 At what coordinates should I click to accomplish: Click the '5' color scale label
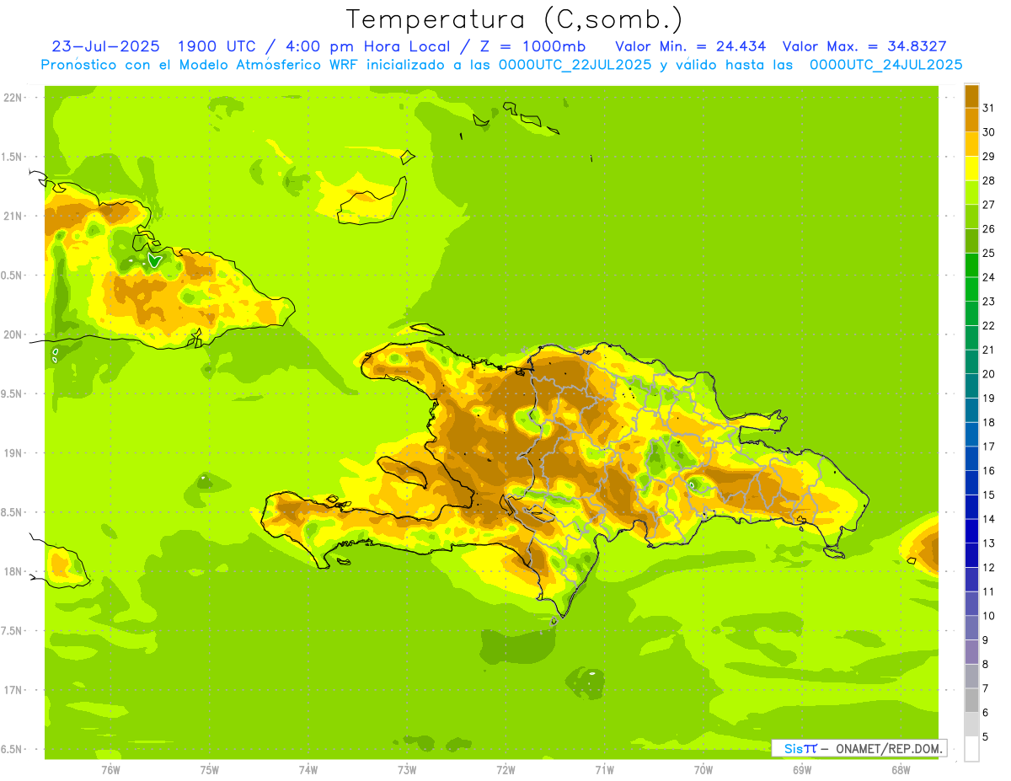987,737
